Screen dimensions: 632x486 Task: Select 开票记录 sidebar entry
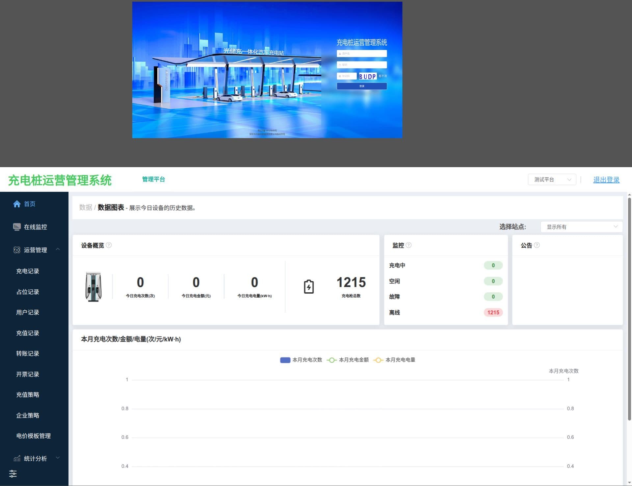click(28, 374)
